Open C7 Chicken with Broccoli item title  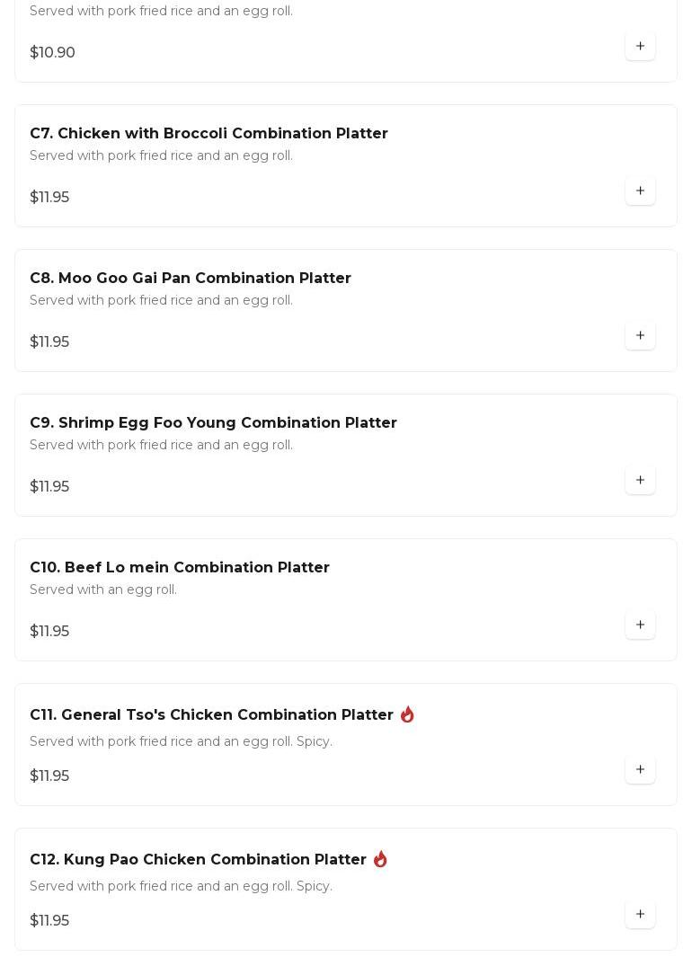click(208, 133)
